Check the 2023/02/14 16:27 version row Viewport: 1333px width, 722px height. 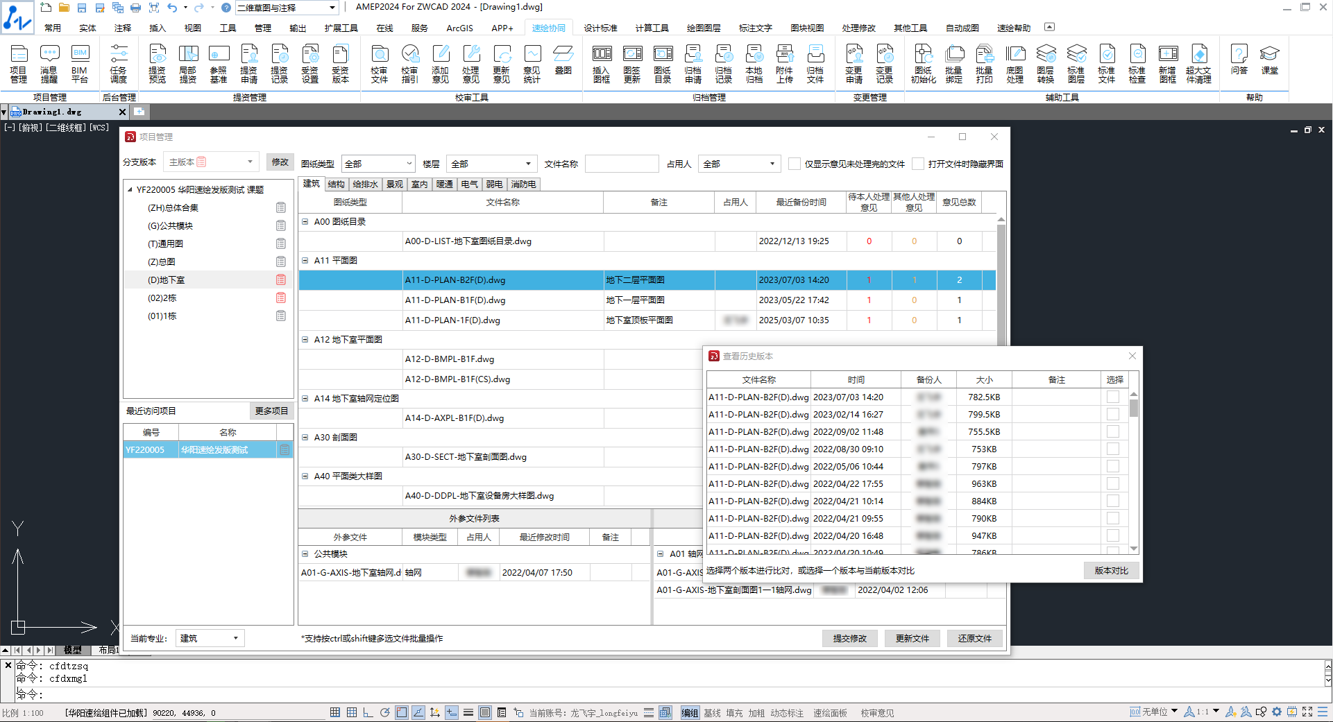tap(1113, 414)
